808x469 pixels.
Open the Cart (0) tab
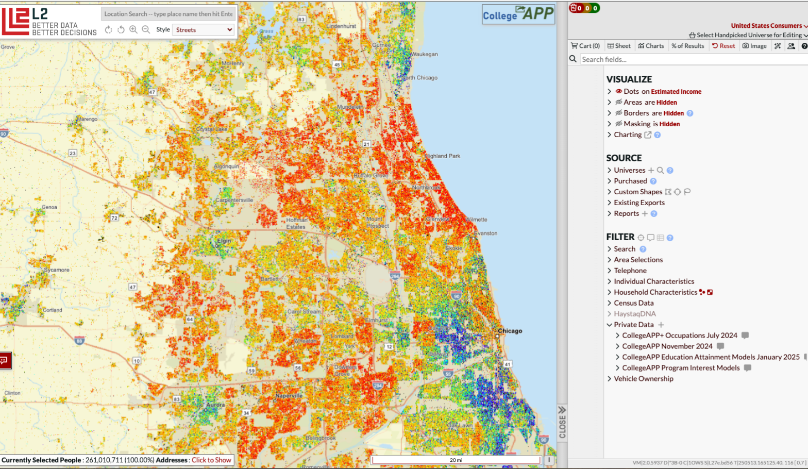(x=585, y=46)
